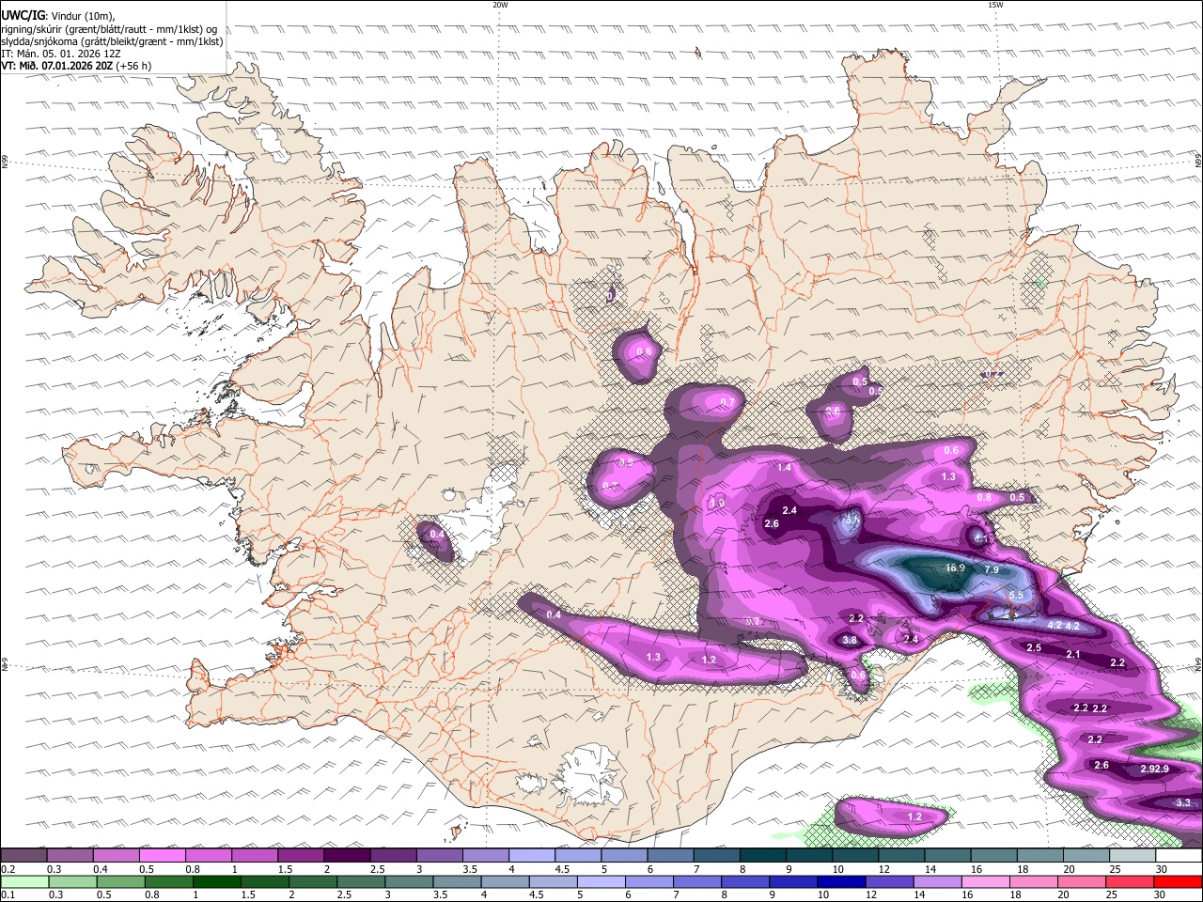Pick the top legend swatch between 4 and 4.5
The image size is (1203, 902).
(x=532, y=856)
